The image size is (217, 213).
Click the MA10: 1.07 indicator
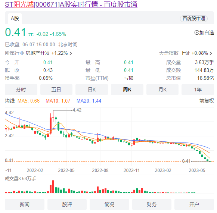coord(58,101)
